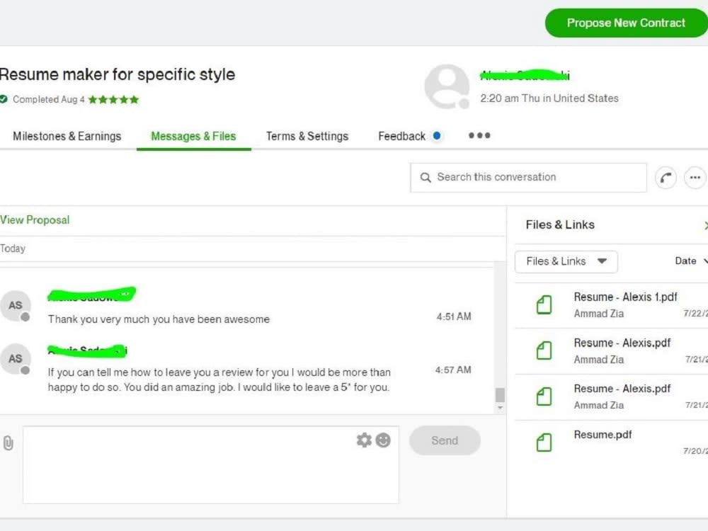Click the 'If you can tell me' message
The height and width of the screenshot is (531, 708).
pos(219,379)
